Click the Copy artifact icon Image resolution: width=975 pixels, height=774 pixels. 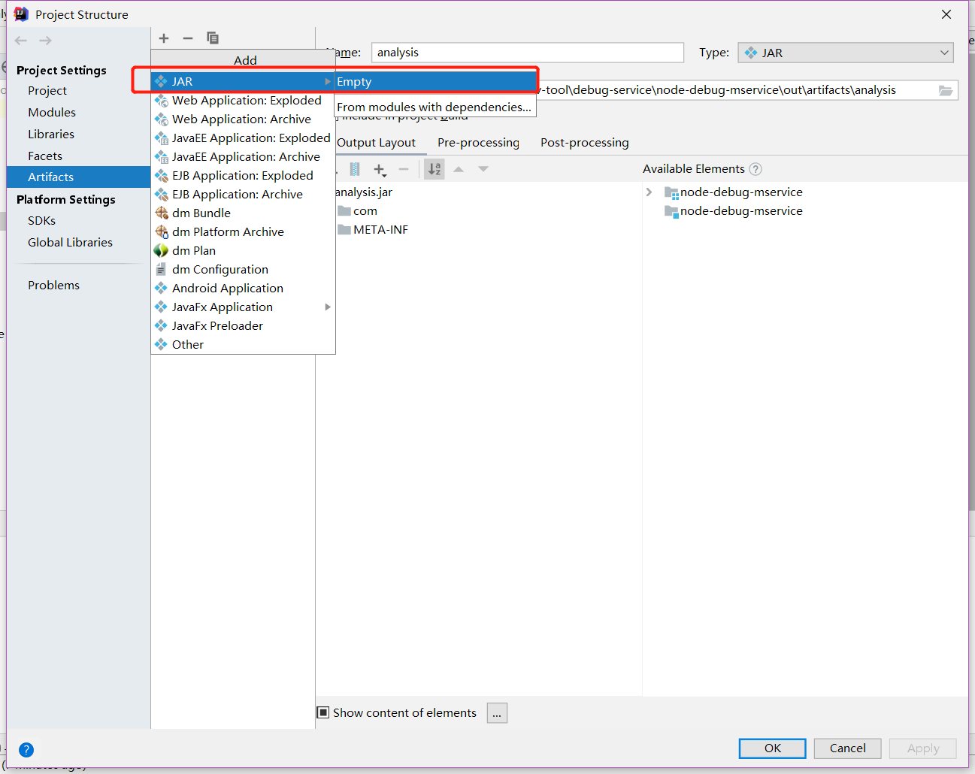point(213,38)
